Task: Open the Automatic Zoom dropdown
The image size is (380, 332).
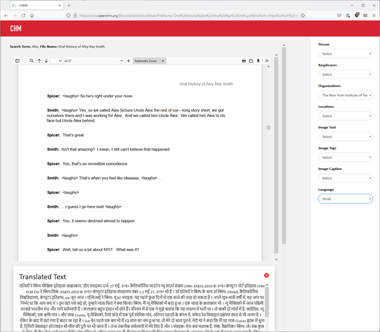Action: (149, 61)
